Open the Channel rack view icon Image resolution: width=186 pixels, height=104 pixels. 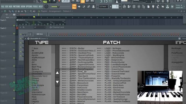click(x=134, y=7)
